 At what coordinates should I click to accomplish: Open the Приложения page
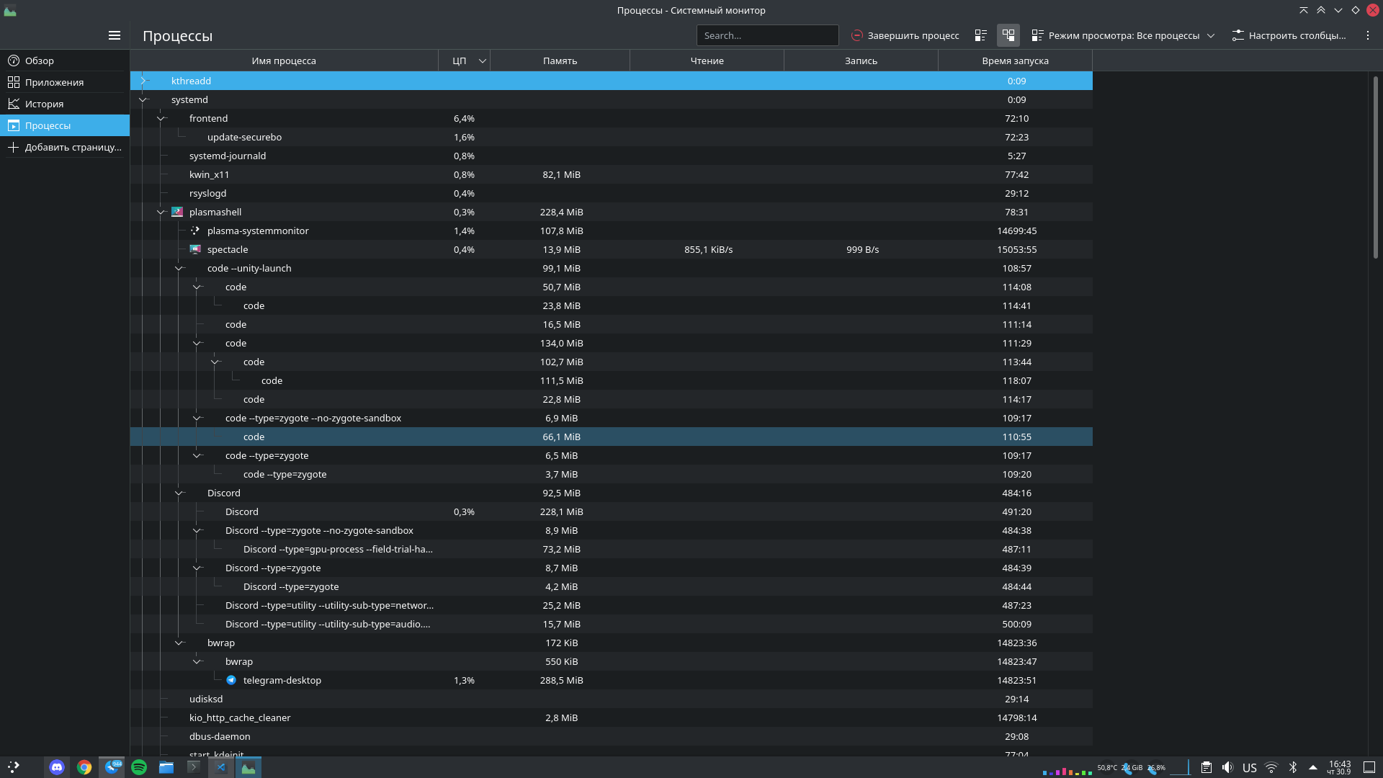point(65,82)
